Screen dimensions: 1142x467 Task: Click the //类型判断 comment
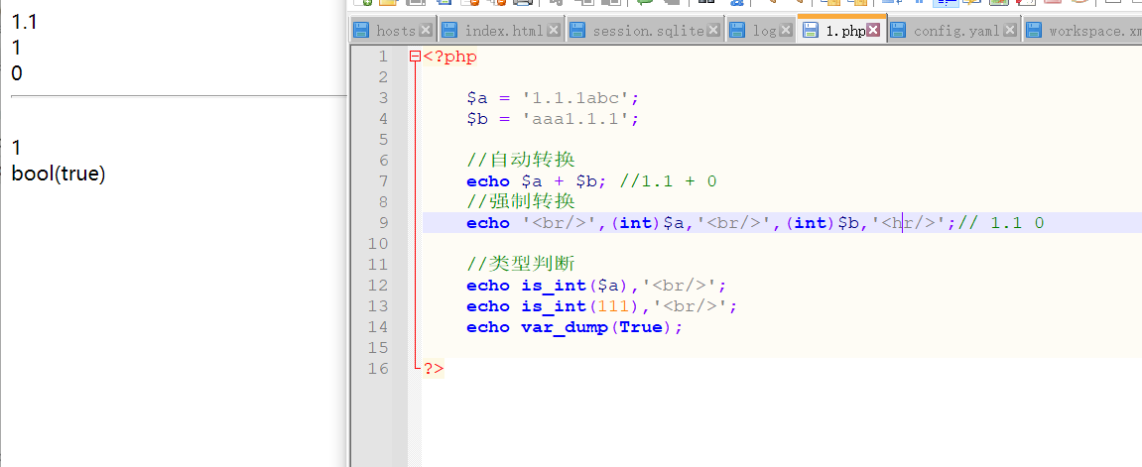(522, 264)
